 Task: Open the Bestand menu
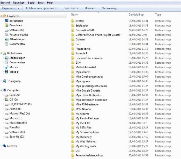[5, 3]
